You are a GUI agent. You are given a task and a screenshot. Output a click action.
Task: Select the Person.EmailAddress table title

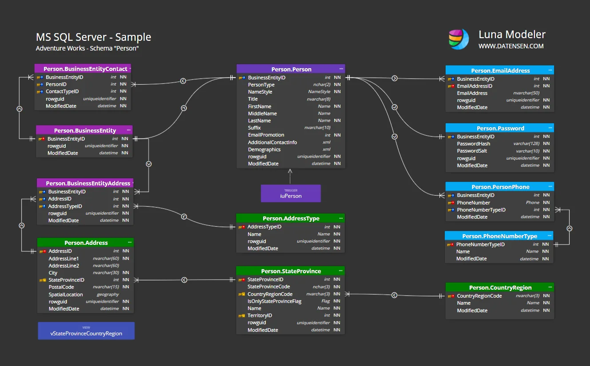500,71
